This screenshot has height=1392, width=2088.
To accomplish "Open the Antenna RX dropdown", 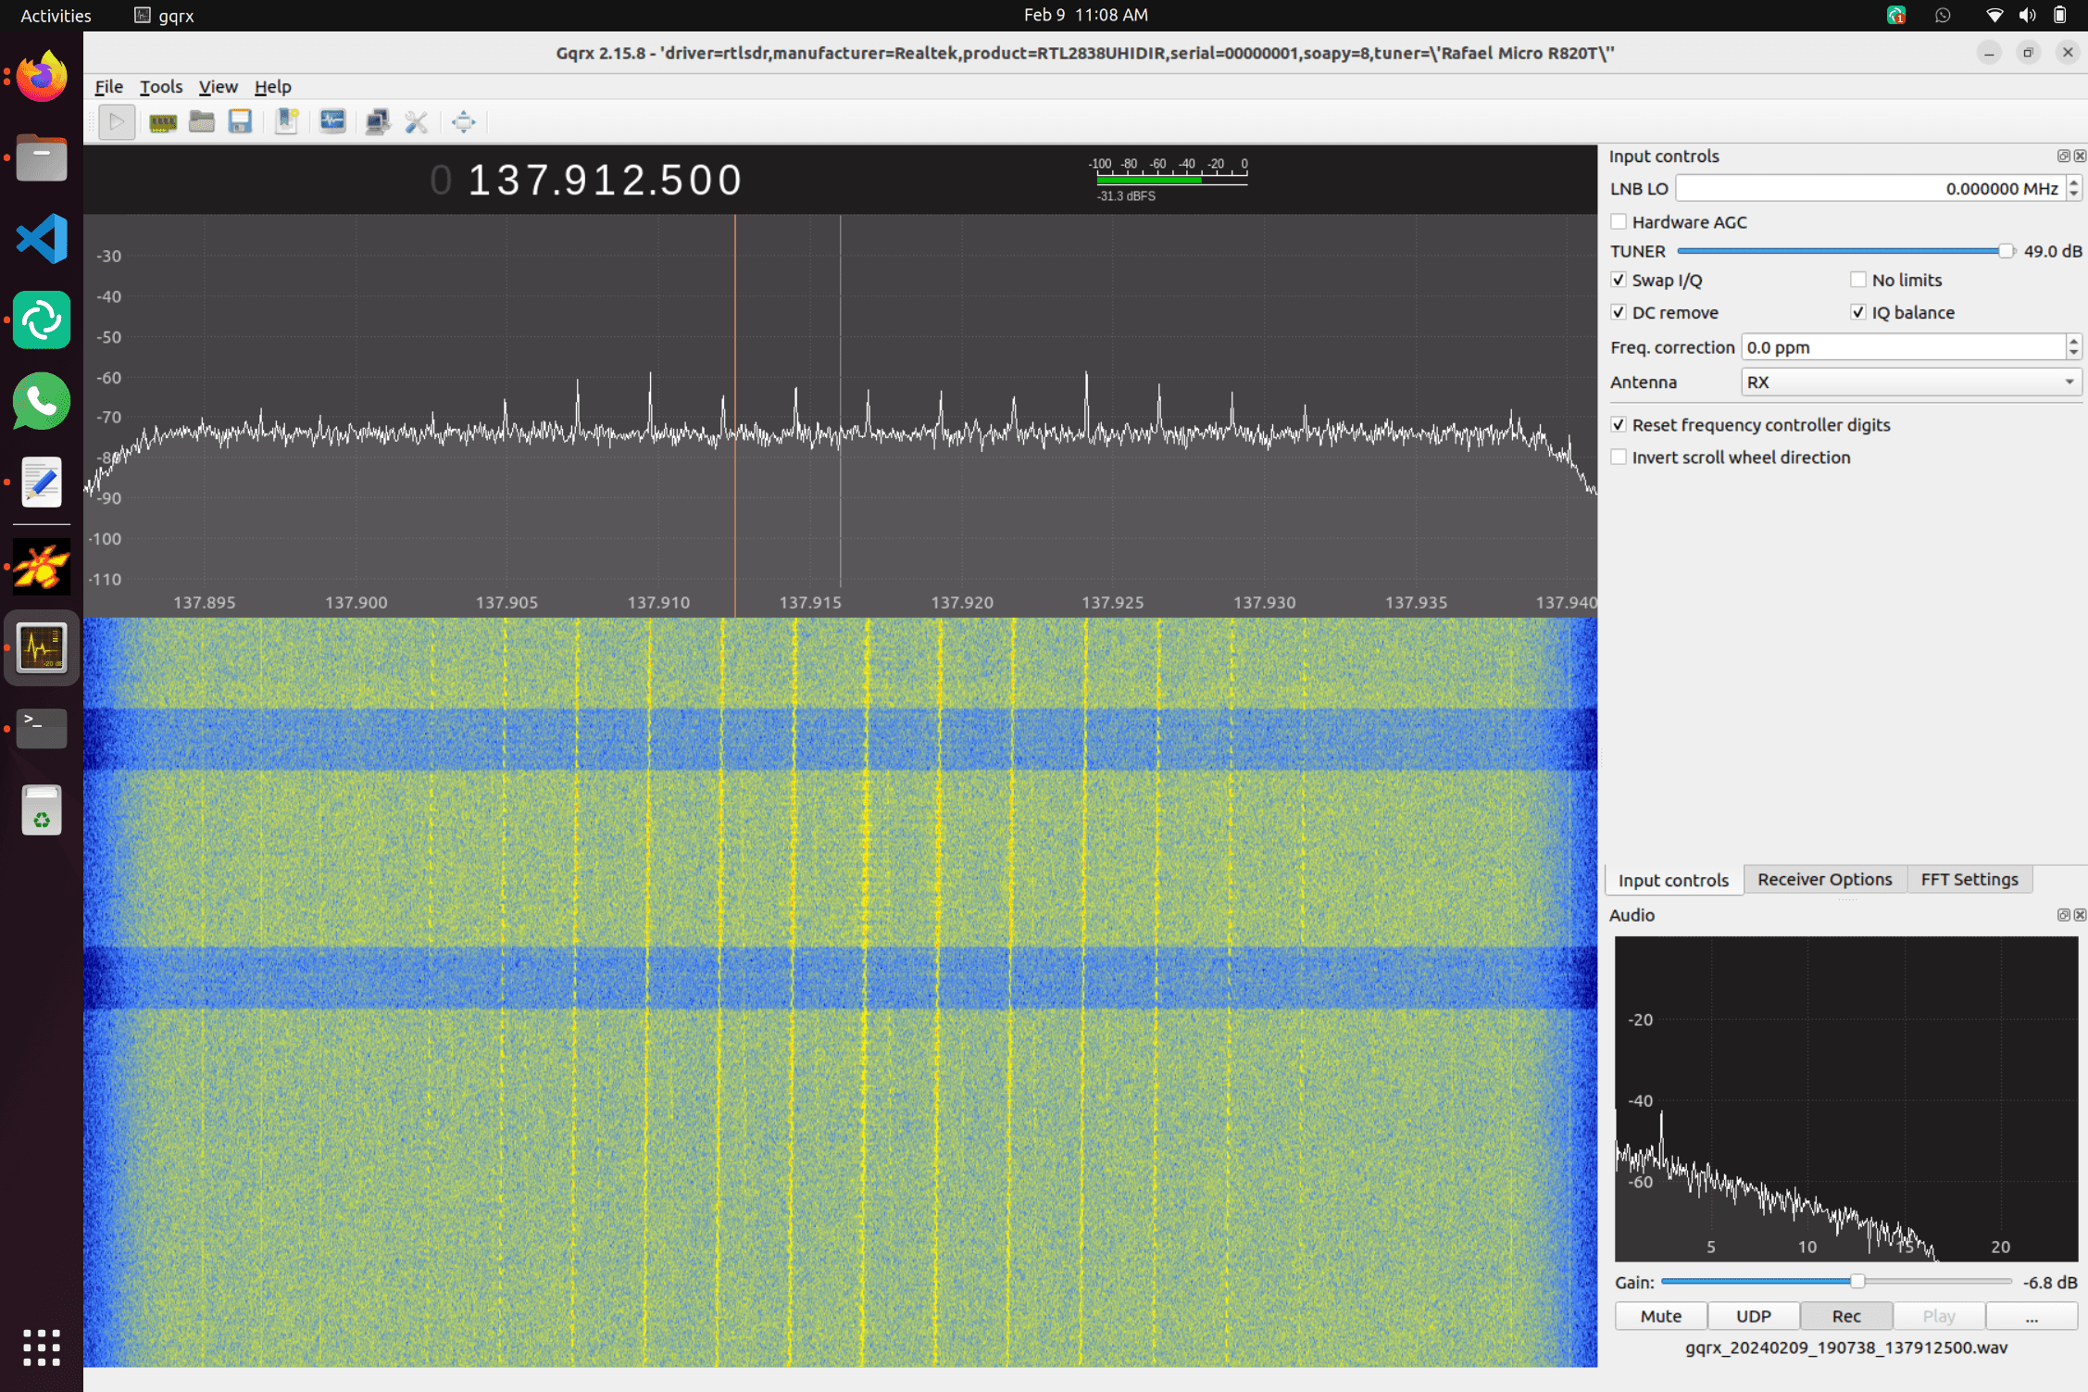I will point(1911,382).
